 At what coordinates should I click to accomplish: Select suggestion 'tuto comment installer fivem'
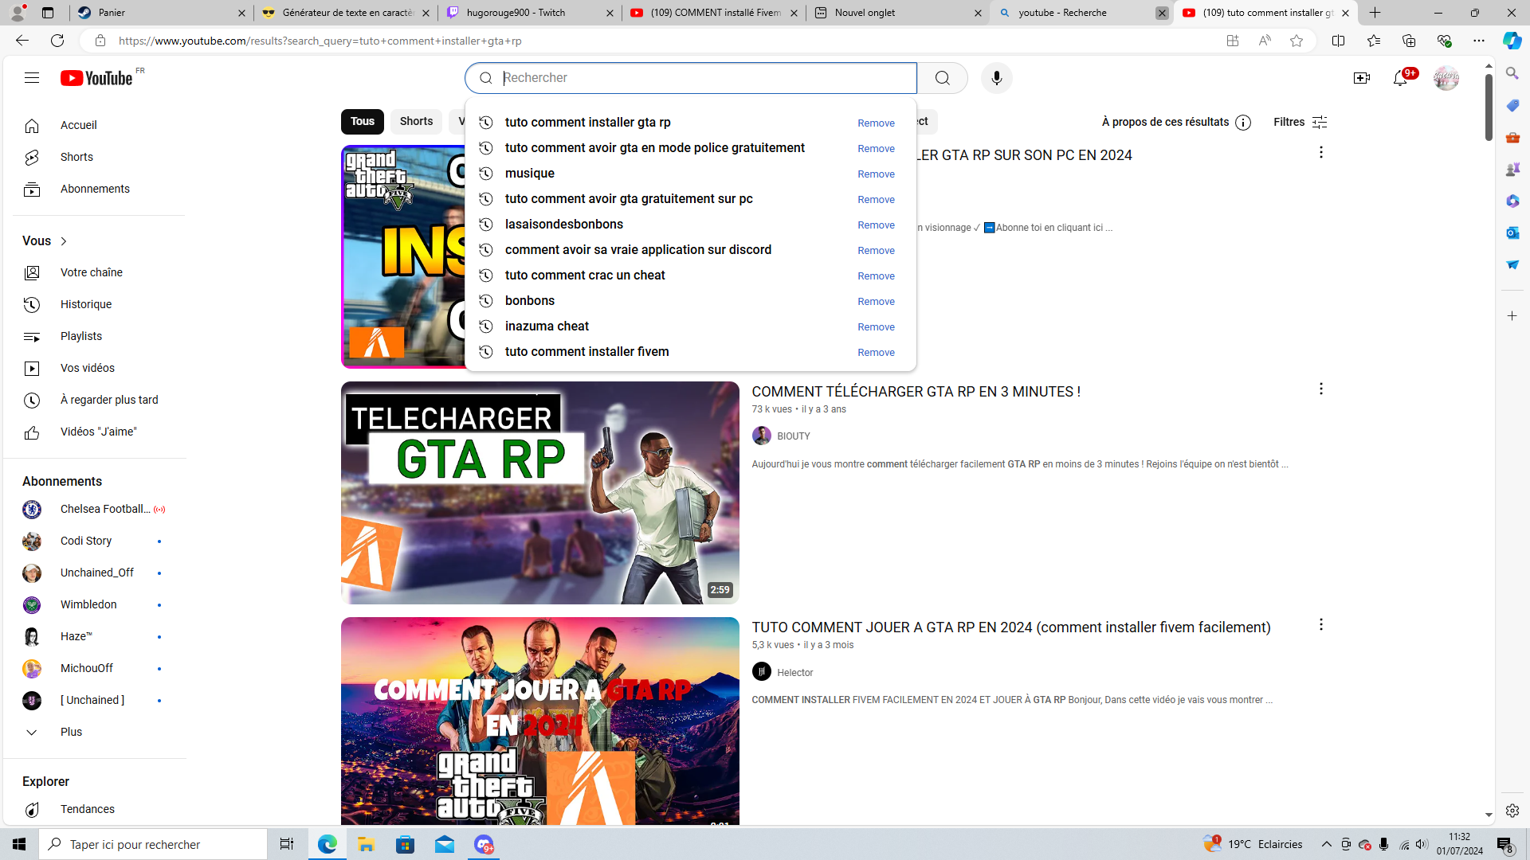587,352
